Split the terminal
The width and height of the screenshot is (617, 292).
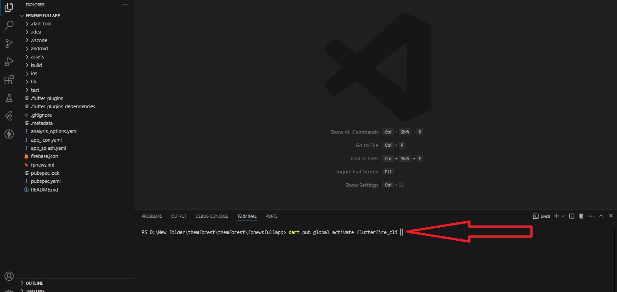(572, 216)
